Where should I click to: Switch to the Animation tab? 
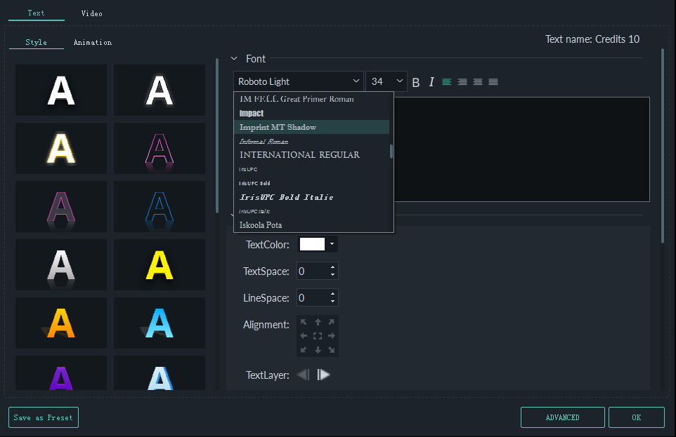pyautogui.click(x=92, y=42)
